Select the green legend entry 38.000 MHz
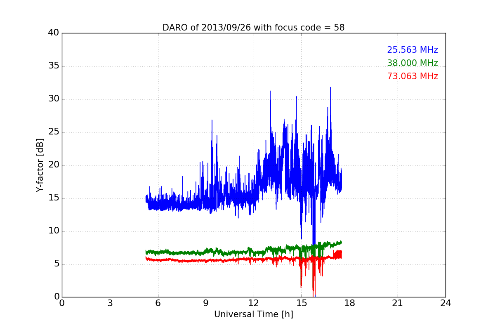Image resolution: width=495 pixels, height=330 pixels. click(x=412, y=63)
